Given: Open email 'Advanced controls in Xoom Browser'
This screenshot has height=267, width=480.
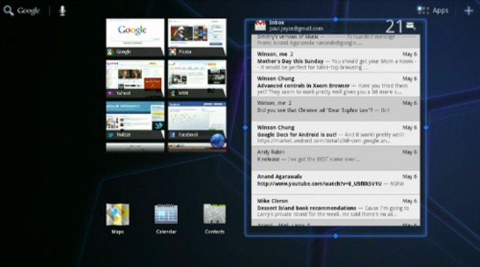Looking at the screenshot, I should click(335, 85).
